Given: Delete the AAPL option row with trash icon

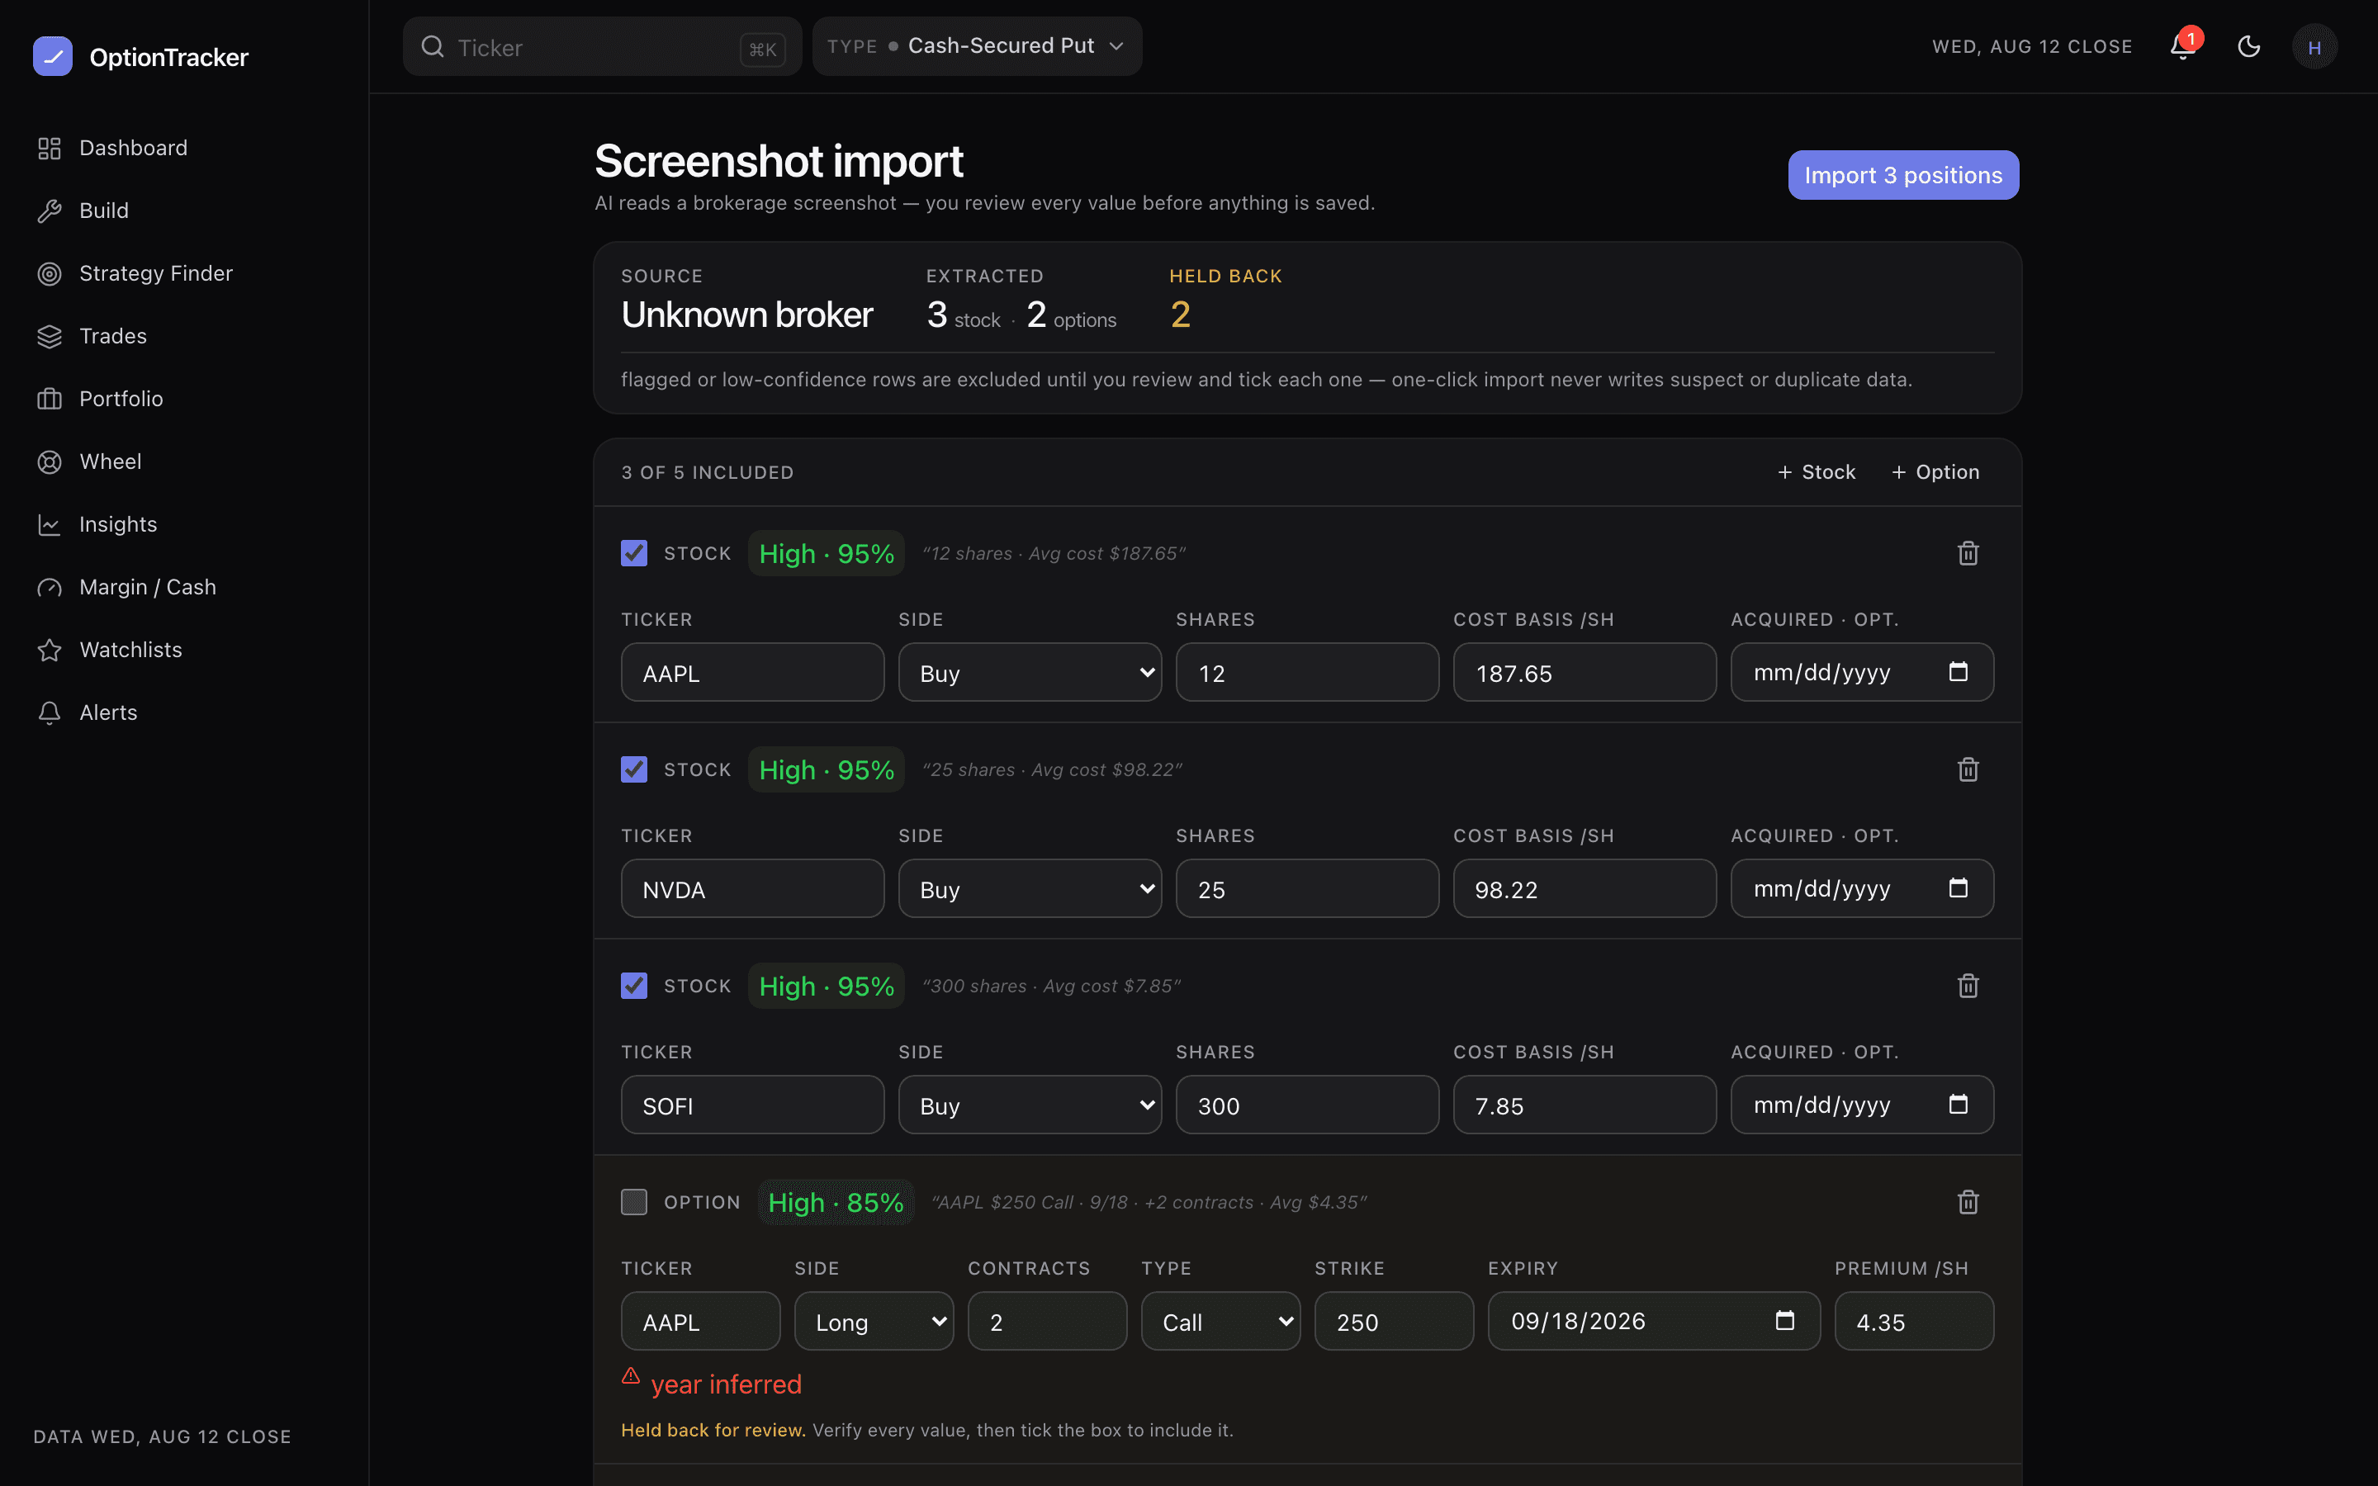Looking at the screenshot, I should point(1968,1202).
